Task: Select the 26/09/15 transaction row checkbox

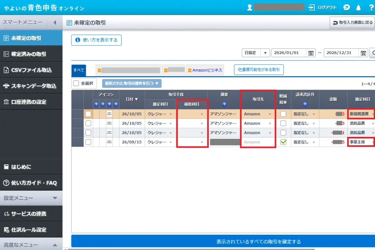Action: (x=88, y=142)
